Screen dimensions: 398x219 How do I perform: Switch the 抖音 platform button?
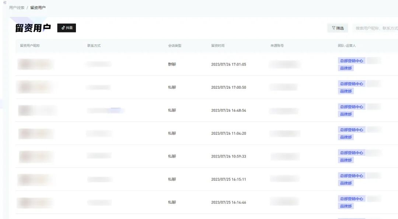[66, 28]
